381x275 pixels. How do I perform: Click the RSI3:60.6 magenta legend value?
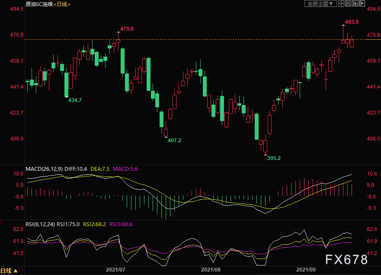point(121,224)
